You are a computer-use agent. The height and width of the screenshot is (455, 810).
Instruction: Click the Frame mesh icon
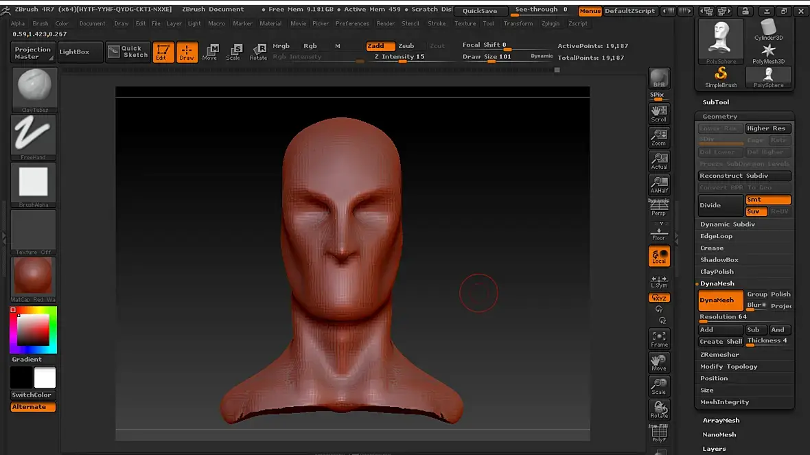(x=659, y=338)
